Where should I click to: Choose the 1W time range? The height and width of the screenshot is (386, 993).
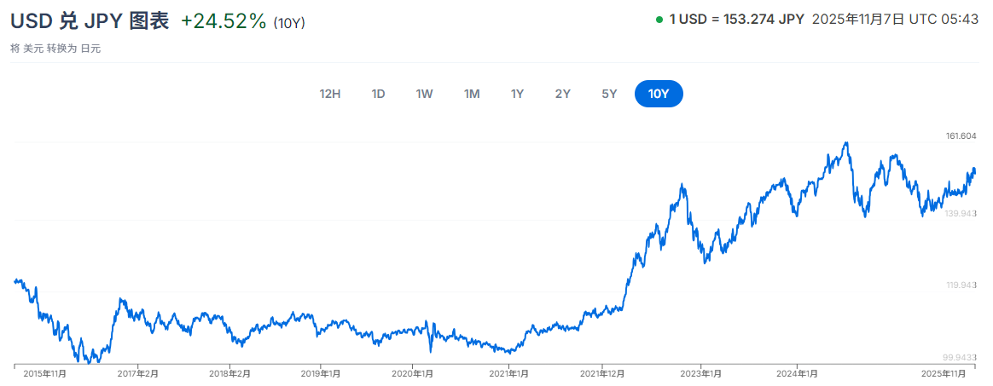(424, 94)
